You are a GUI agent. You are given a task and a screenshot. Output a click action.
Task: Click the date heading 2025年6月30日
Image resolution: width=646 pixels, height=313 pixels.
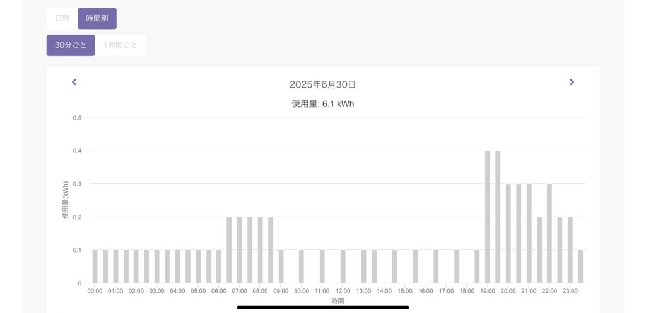pyautogui.click(x=322, y=84)
